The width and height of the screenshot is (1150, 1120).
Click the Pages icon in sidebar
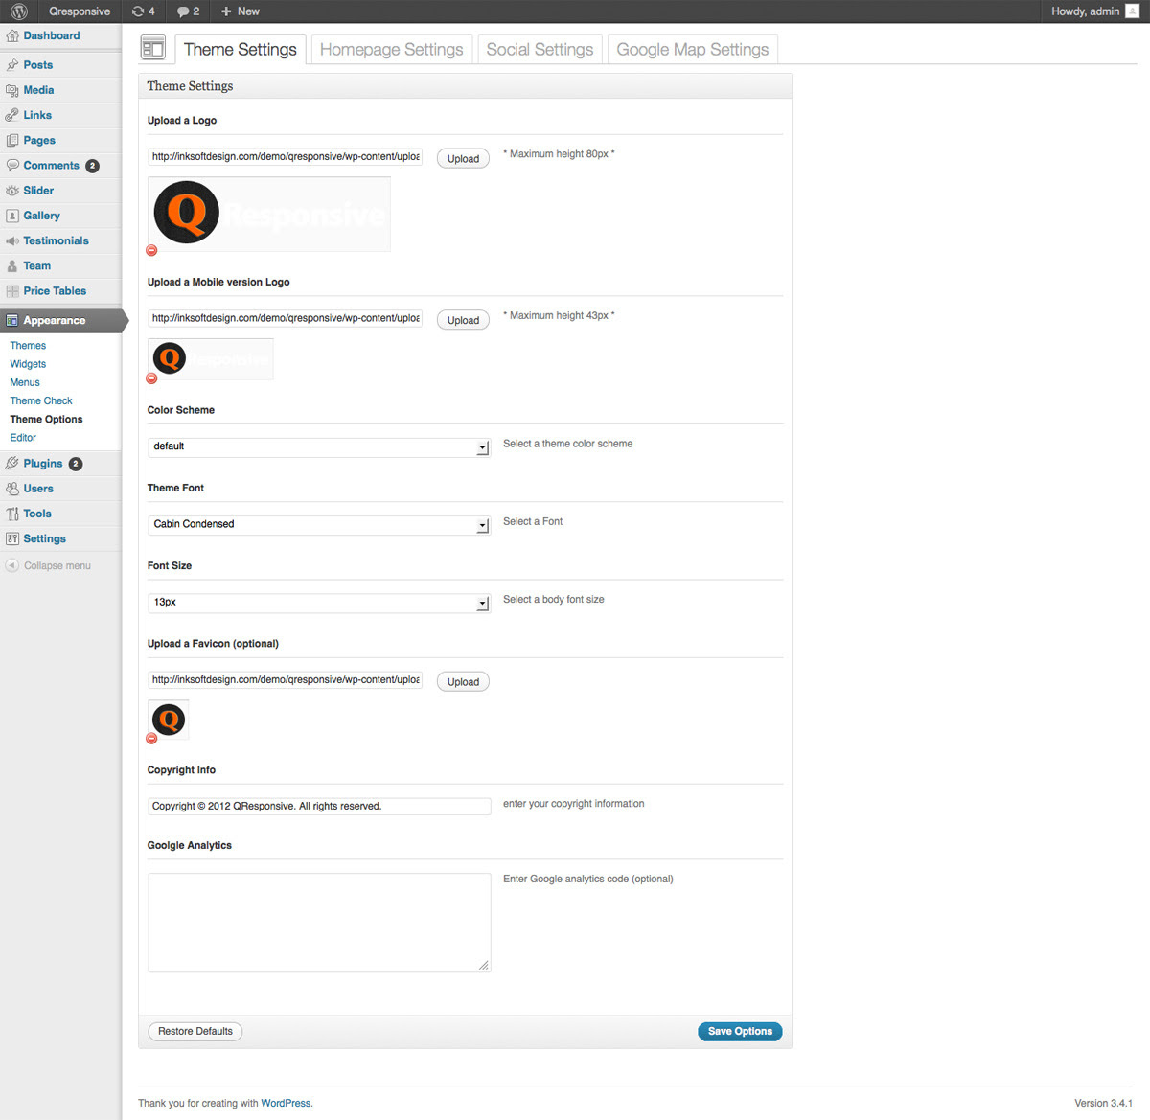tap(12, 140)
